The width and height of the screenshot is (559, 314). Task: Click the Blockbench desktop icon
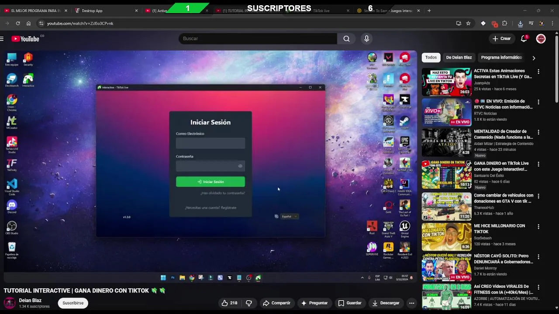(x=12, y=80)
